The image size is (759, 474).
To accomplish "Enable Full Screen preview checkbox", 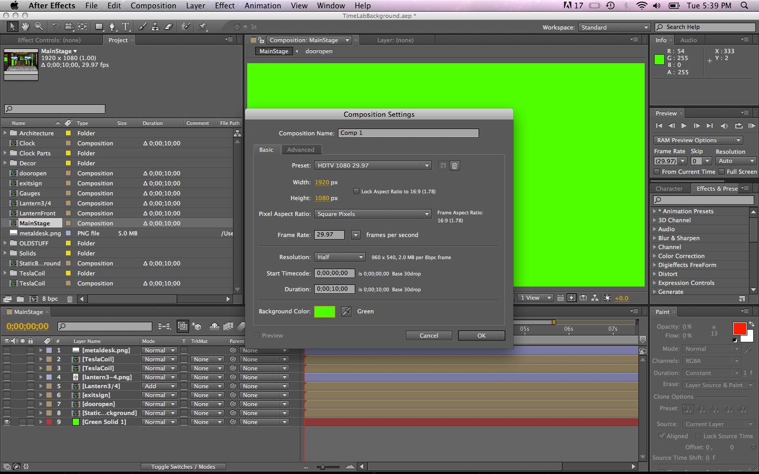I will [722, 172].
